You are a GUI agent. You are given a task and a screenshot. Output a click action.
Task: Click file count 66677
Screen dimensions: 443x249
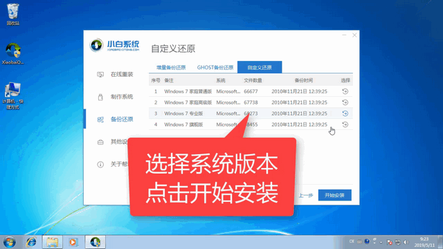point(251,91)
